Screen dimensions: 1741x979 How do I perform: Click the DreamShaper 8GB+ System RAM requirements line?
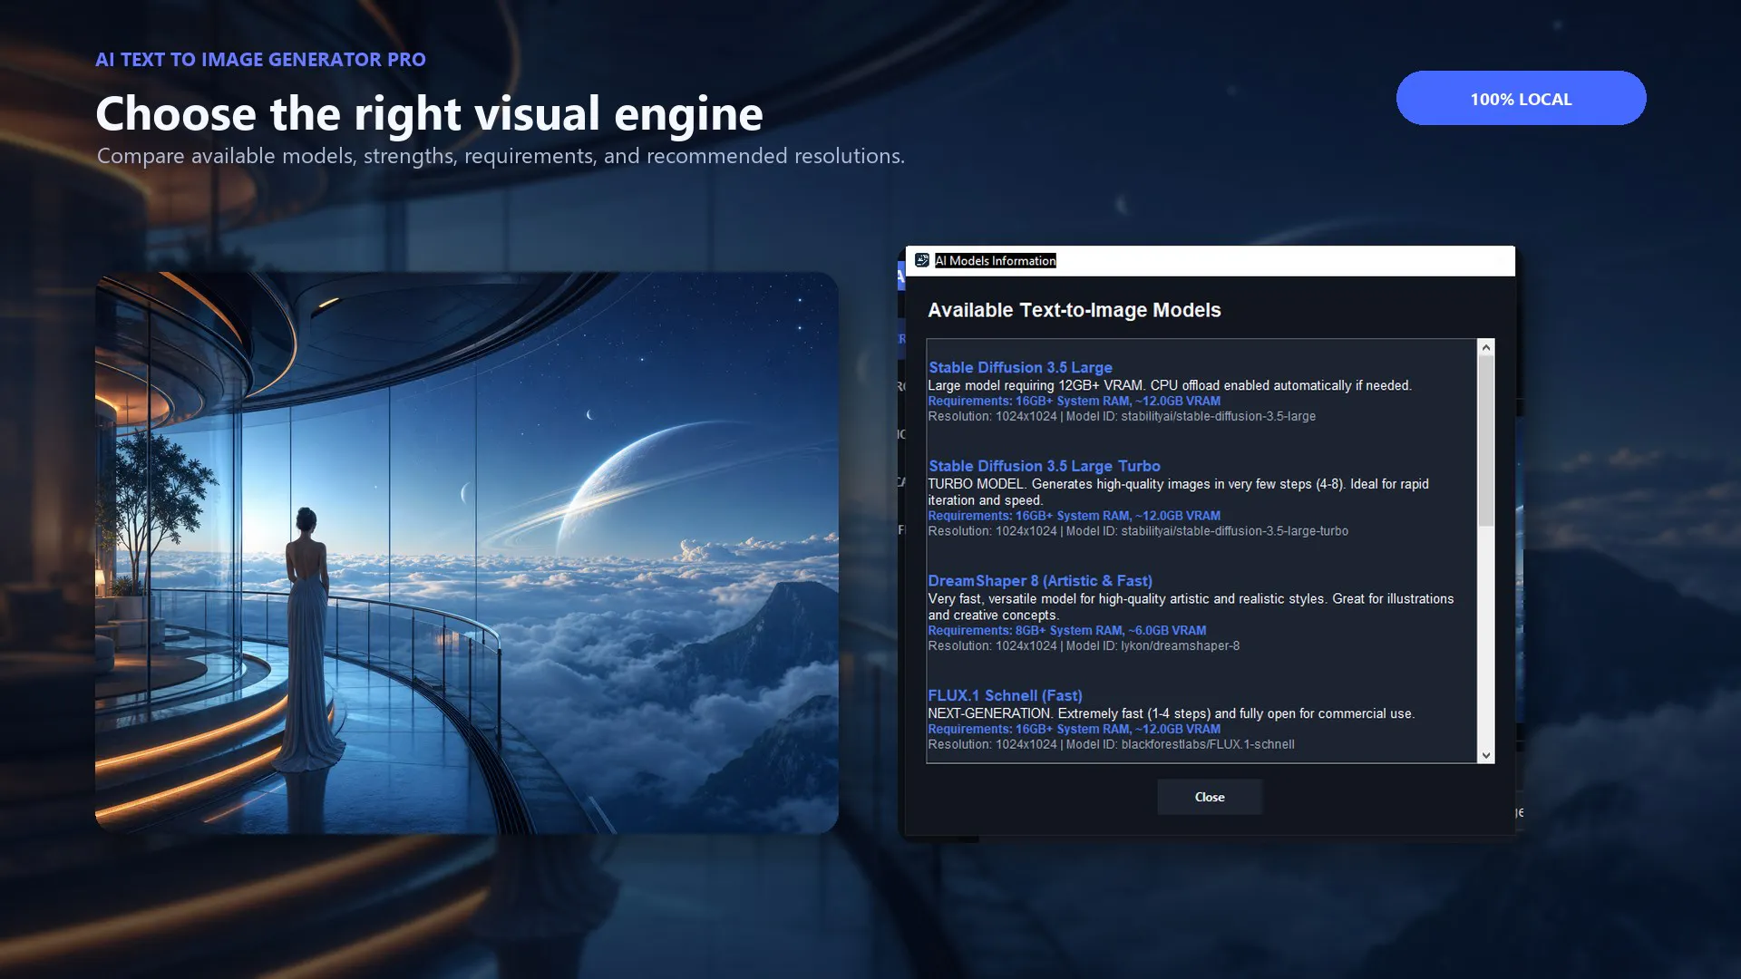1066,631
